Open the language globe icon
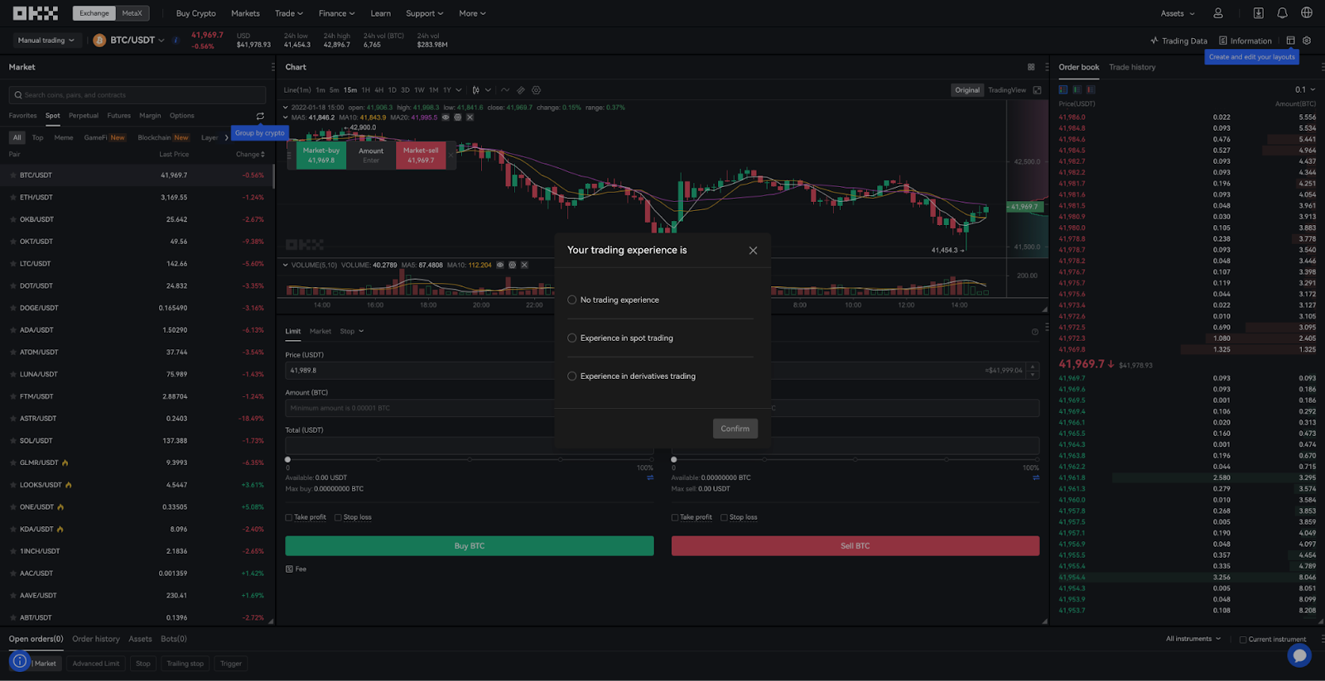The image size is (1325, 681). click(1307, 13)
